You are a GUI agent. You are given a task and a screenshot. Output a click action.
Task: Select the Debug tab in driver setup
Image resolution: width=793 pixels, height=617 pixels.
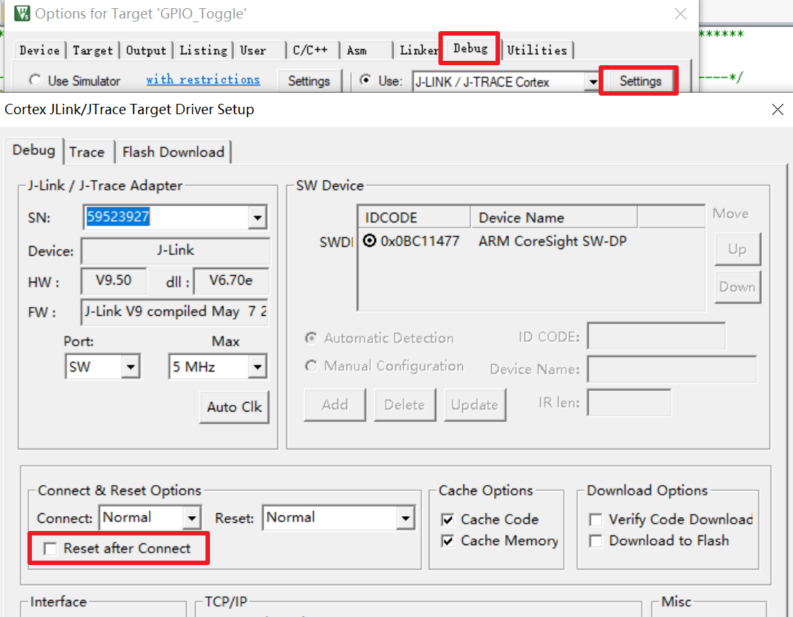34,151
